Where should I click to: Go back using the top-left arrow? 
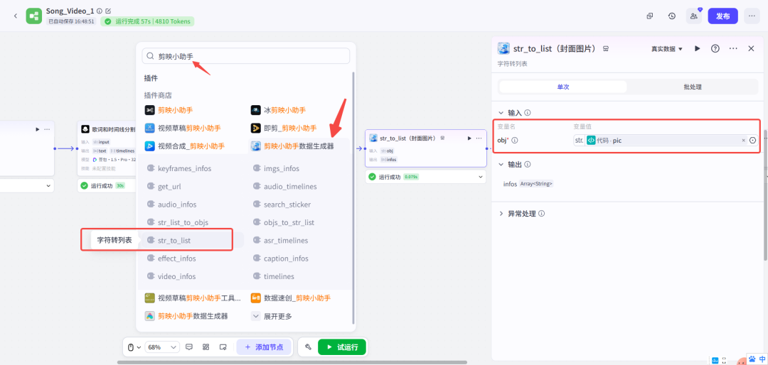pyautogui.click(x=15, y=16)
